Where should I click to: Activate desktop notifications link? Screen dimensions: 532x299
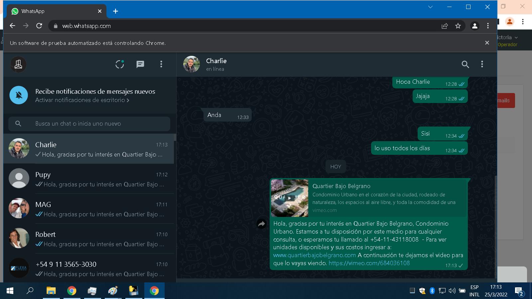coord(82,100)
